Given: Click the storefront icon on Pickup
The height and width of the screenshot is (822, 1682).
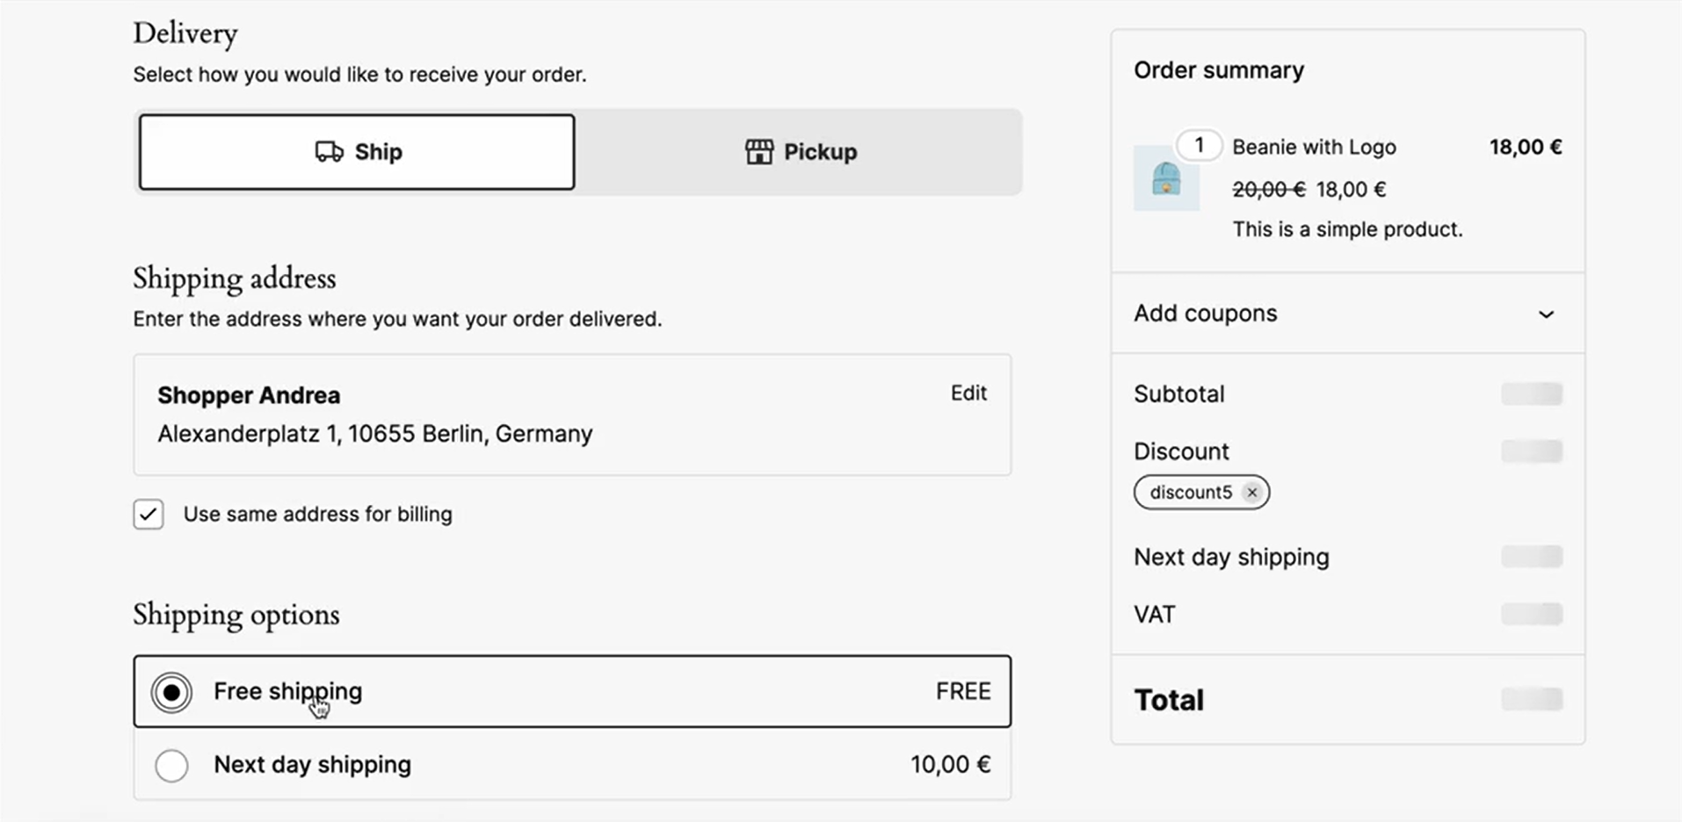Looking at the screenshot, I should [759, 152].
